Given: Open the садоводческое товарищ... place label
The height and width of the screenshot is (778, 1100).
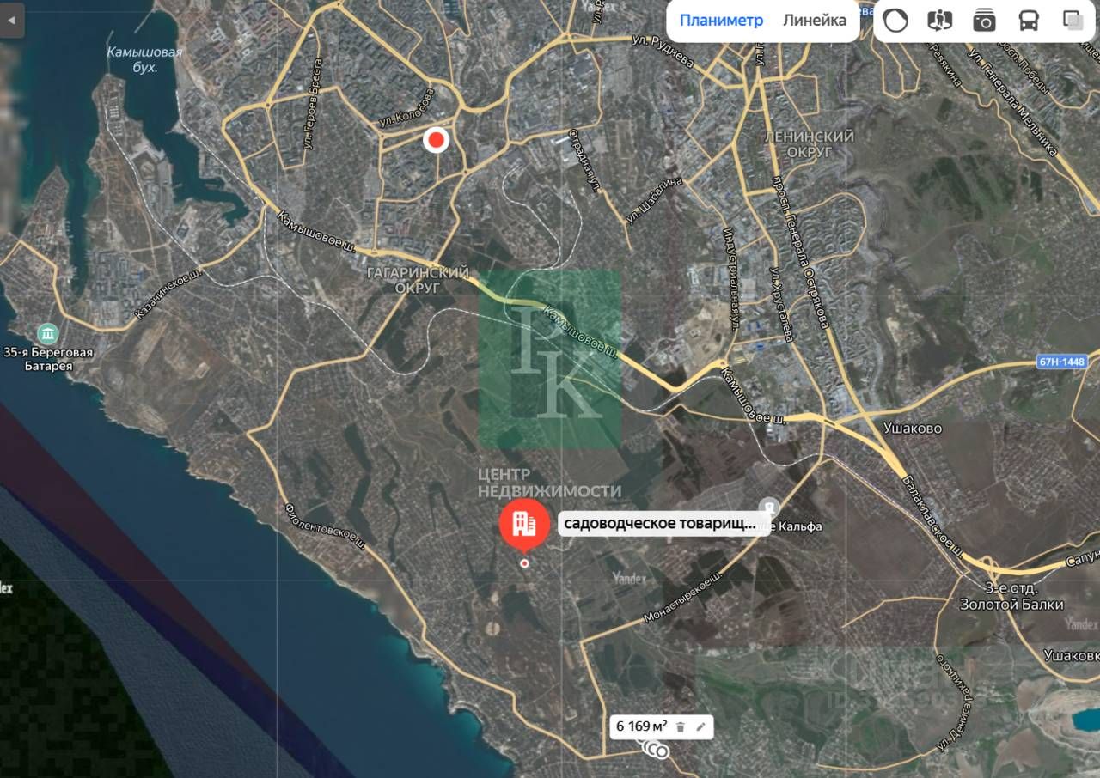Looking at the screenshot, I should [x=664, y=524].
